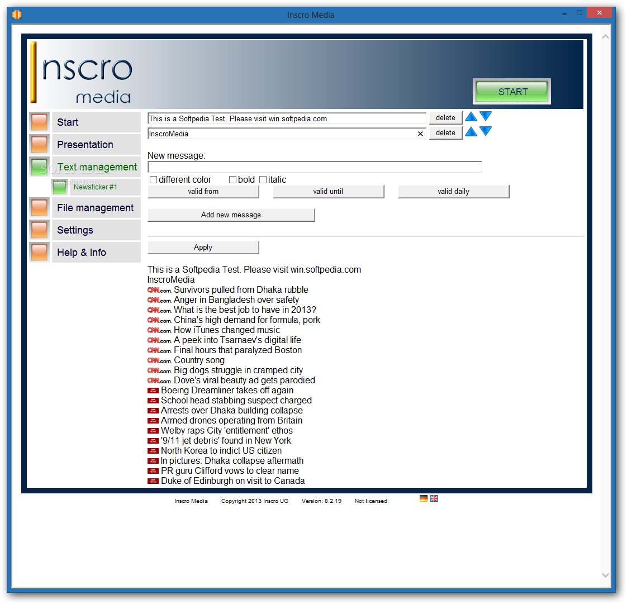
Task: Click the valid from button
Action: 203,192
